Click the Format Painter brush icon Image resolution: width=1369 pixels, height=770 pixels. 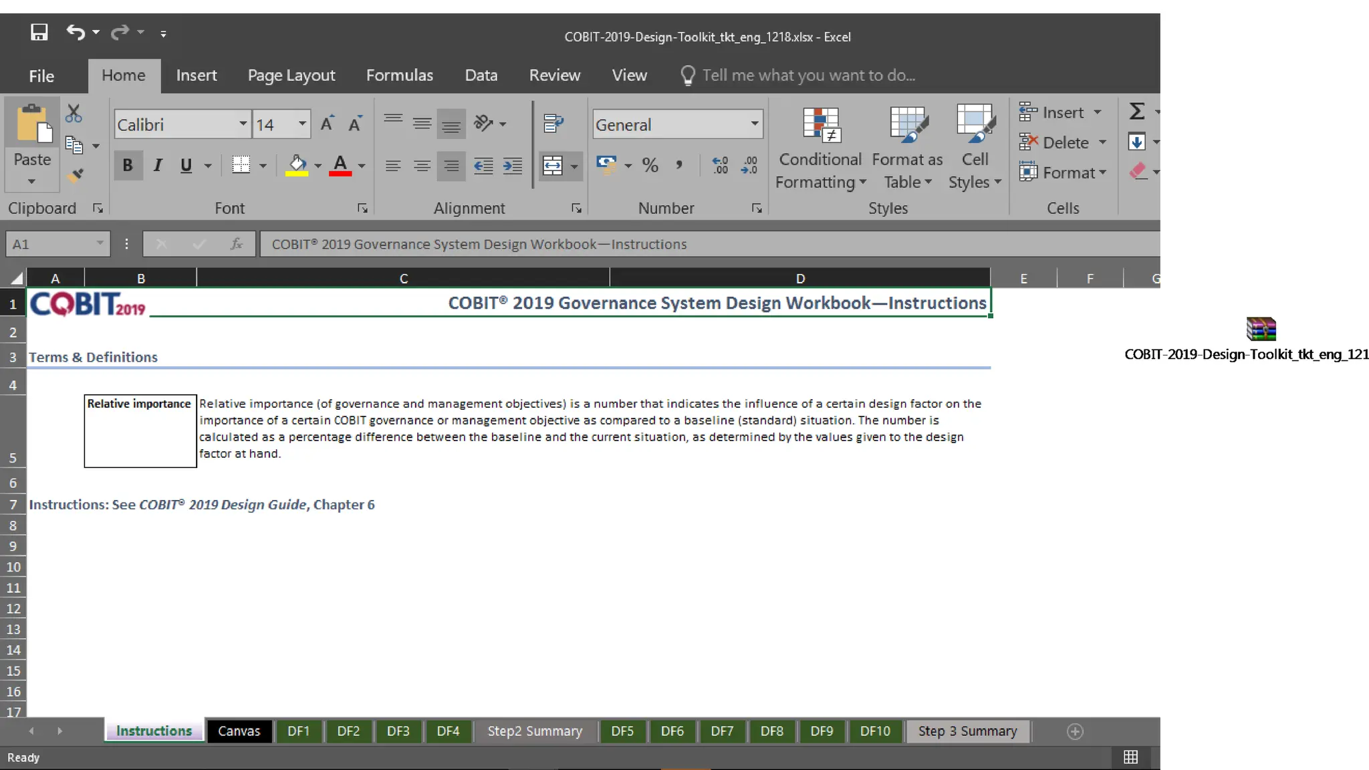[75, 175]
